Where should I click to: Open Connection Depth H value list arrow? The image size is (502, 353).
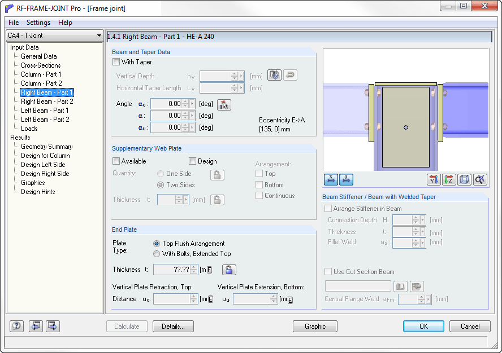[x=423, y=220]
